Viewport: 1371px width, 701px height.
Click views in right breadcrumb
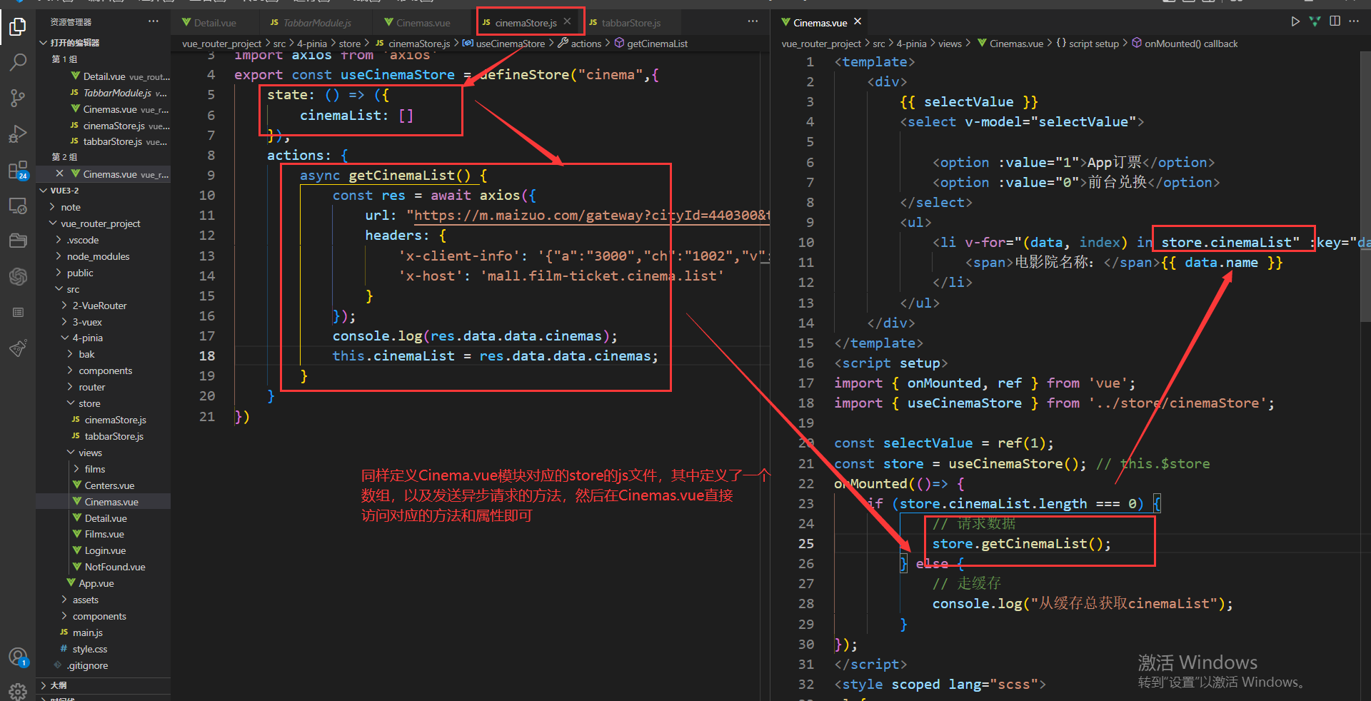point(950,44)
